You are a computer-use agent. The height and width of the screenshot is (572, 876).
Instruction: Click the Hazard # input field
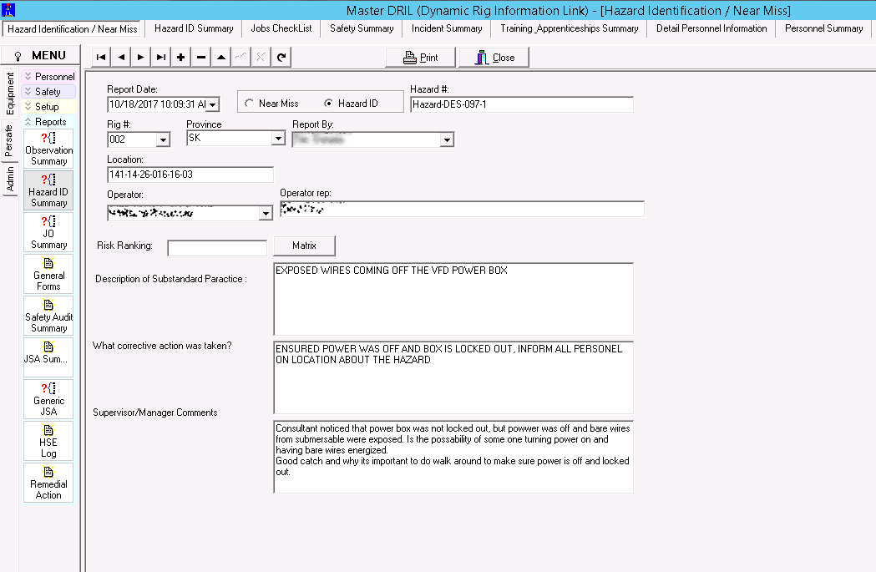point(522,104)
